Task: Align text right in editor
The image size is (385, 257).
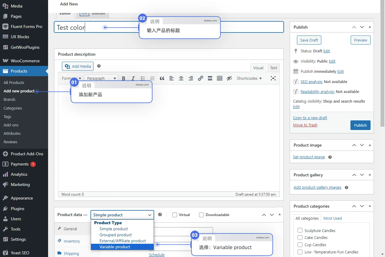Action: point(191,78)
